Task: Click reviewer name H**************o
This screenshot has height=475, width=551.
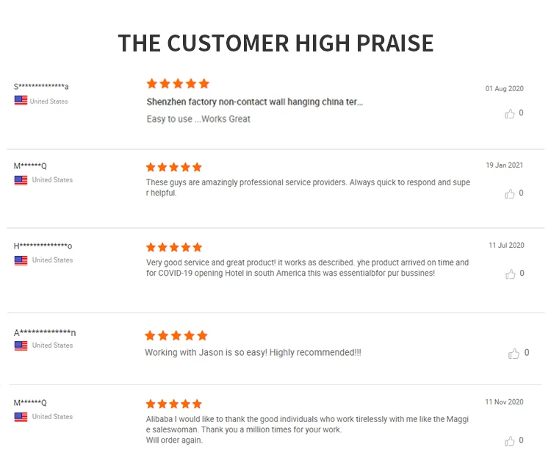Action: [x=43, y=246]
